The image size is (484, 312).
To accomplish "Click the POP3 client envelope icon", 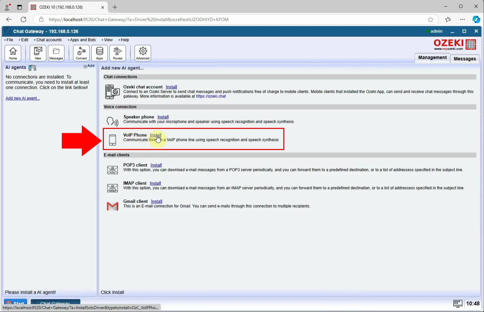I will click(113, 170).
